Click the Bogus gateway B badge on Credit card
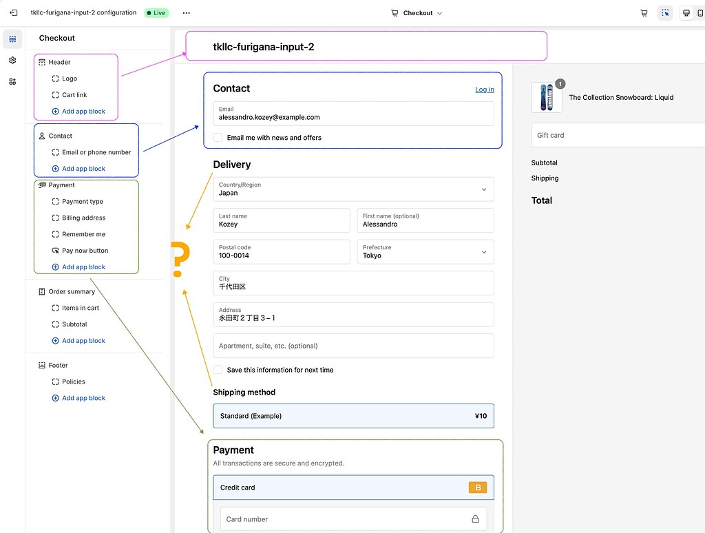Screen dimensions: 705x533 [478, 487]
